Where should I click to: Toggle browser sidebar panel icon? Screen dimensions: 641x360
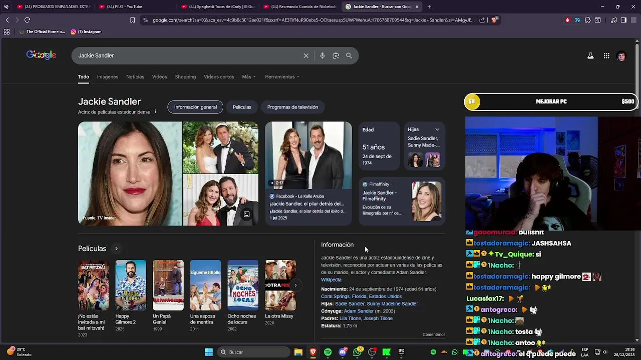(623, 20)
